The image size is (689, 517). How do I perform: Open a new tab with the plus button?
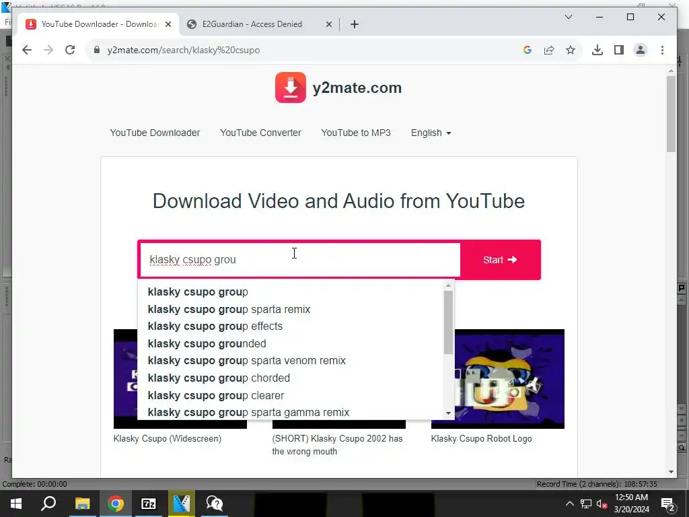tap(355, 24)
